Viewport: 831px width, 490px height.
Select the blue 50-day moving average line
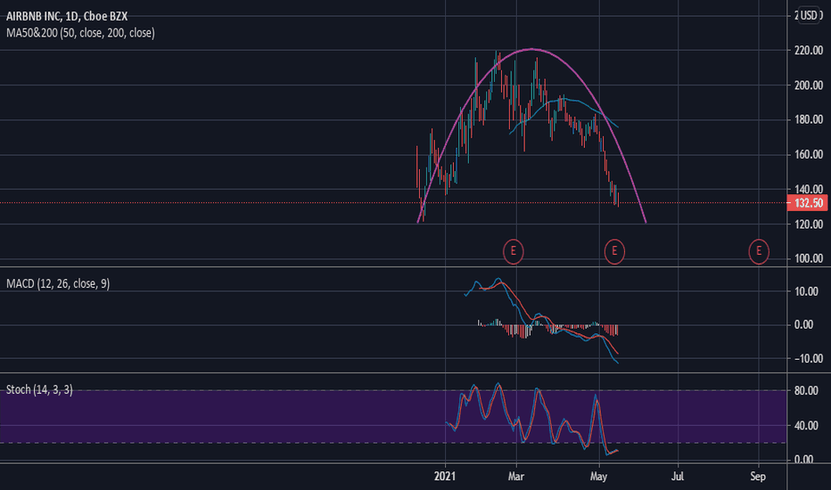[x=564, y=99]
